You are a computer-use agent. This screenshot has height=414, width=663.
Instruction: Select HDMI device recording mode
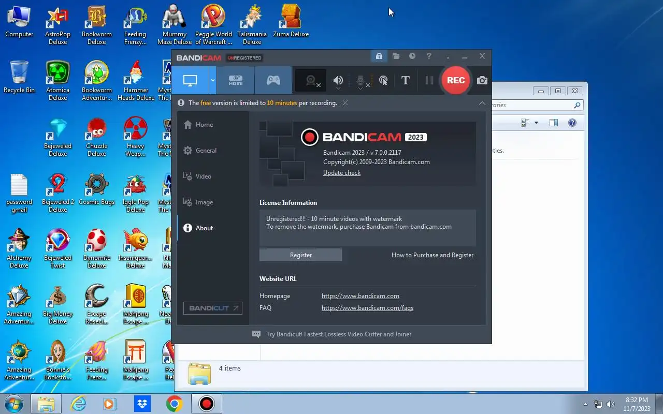point(236,80)
